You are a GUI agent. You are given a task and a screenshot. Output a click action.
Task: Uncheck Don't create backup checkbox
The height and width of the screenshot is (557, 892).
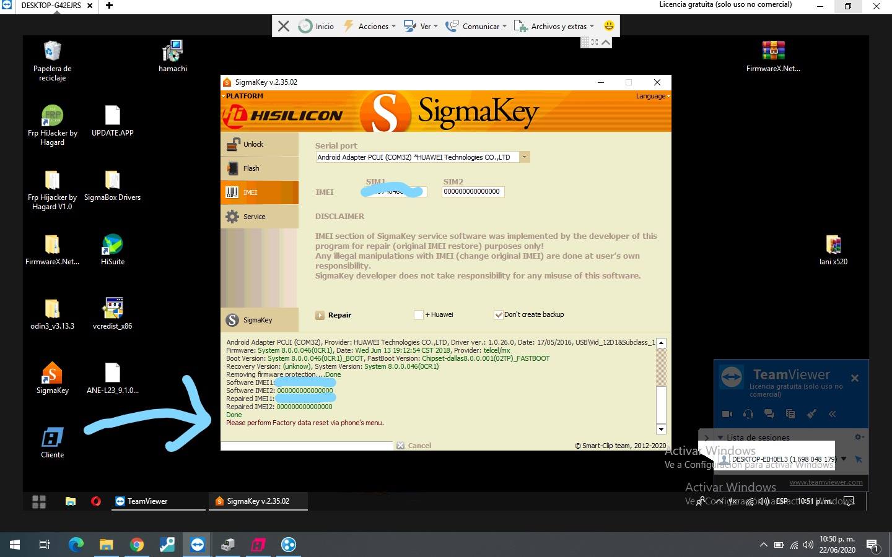click(498, 315)
